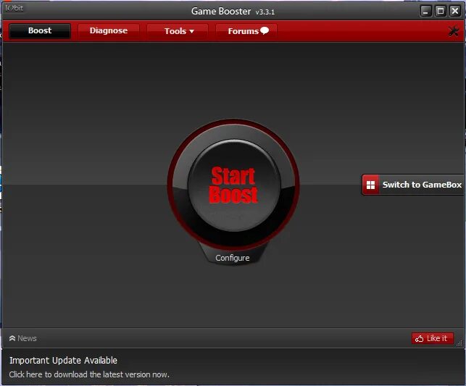The height and width of the screenshot is (386, 466).
Task: Maximize the Game Booster window
Action: (441, 12)
